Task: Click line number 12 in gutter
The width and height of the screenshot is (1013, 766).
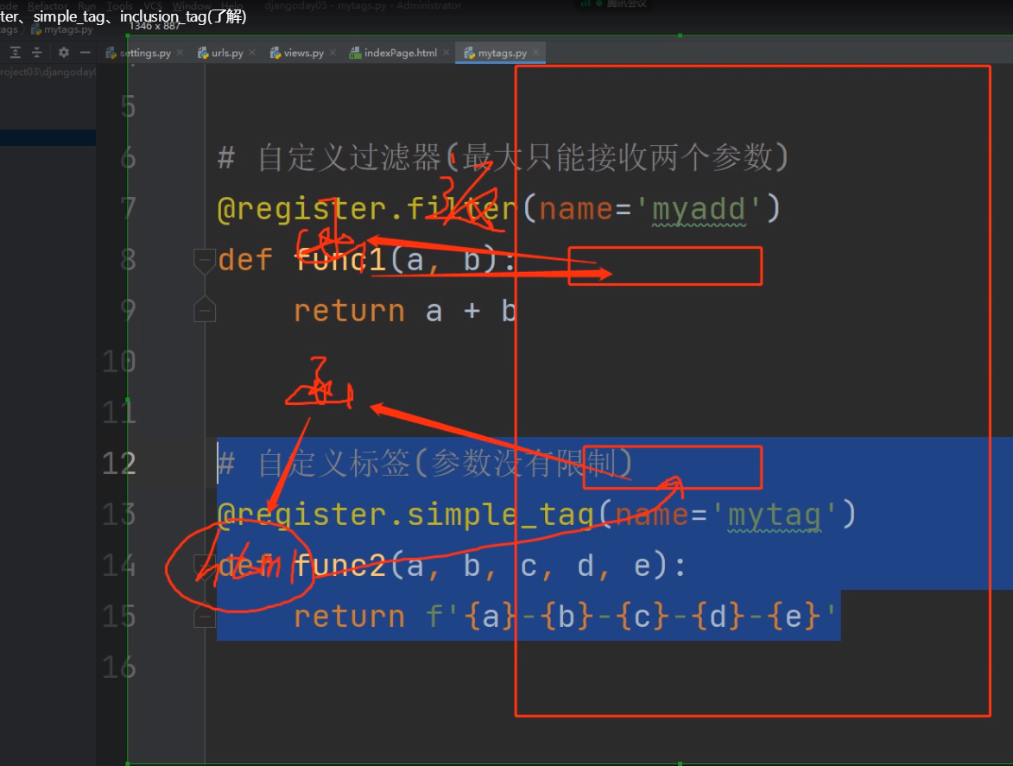Action: pos(119,464)
